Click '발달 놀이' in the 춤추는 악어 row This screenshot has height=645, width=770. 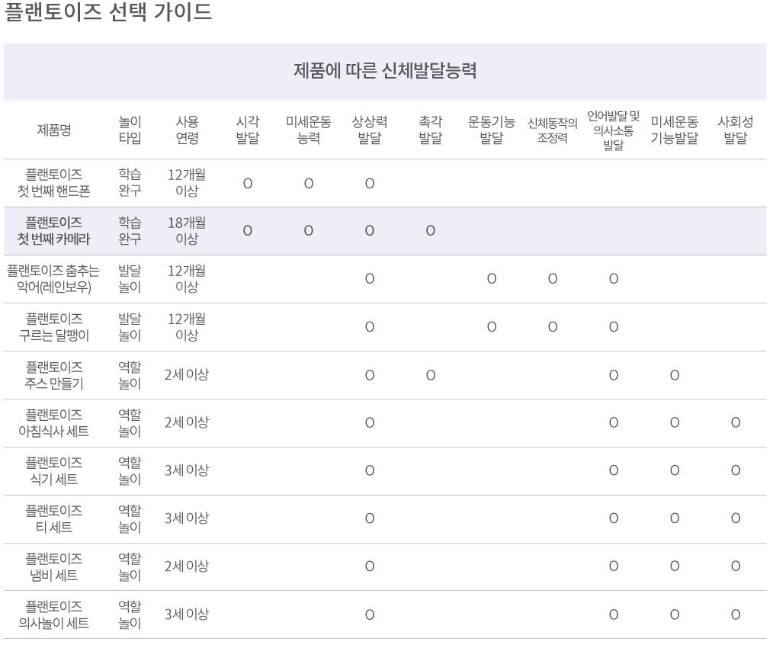[x=130, y=278]
